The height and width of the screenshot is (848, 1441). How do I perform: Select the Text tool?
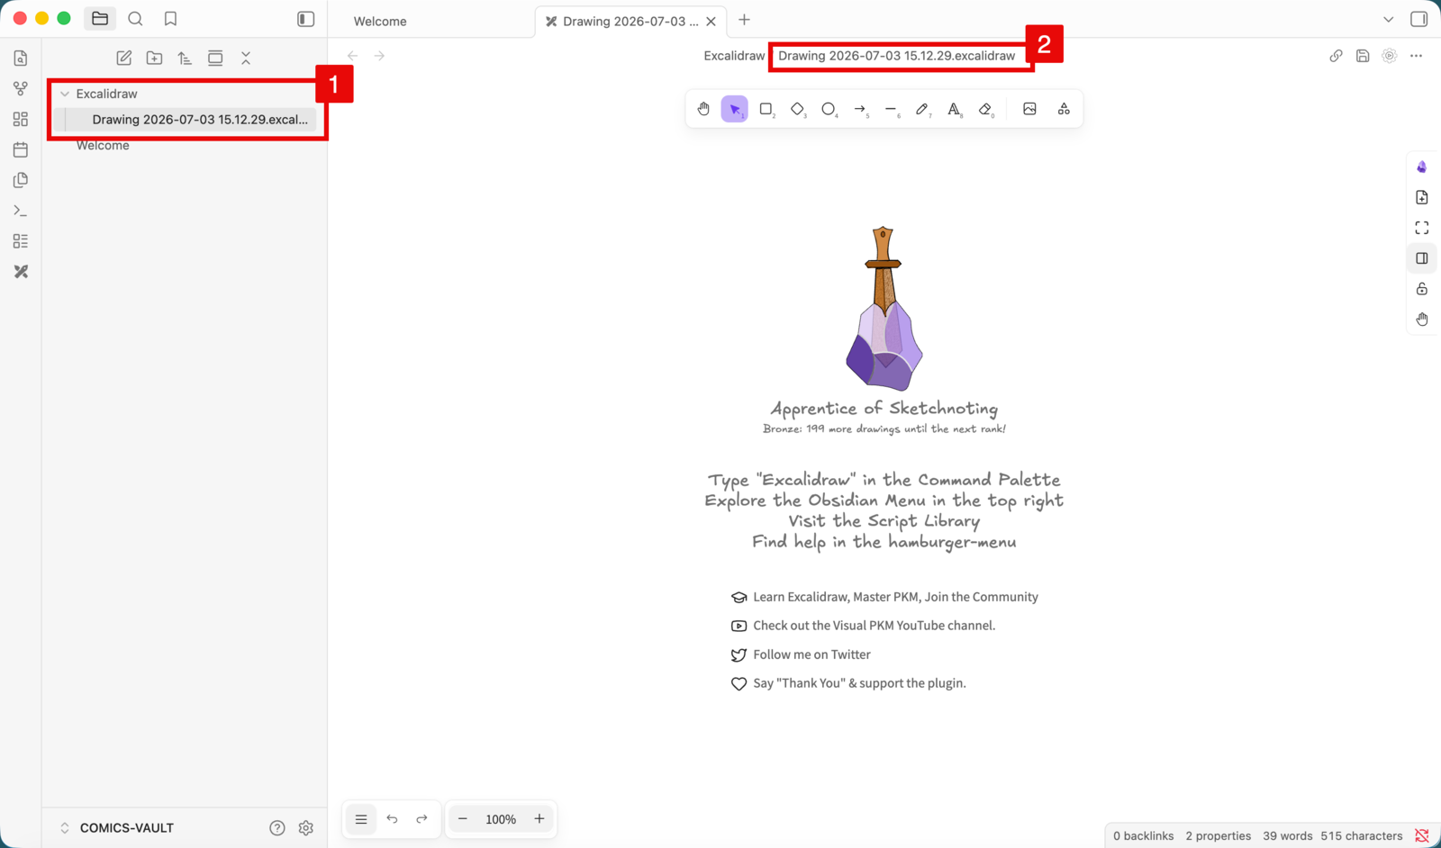(x=954, y=109)
